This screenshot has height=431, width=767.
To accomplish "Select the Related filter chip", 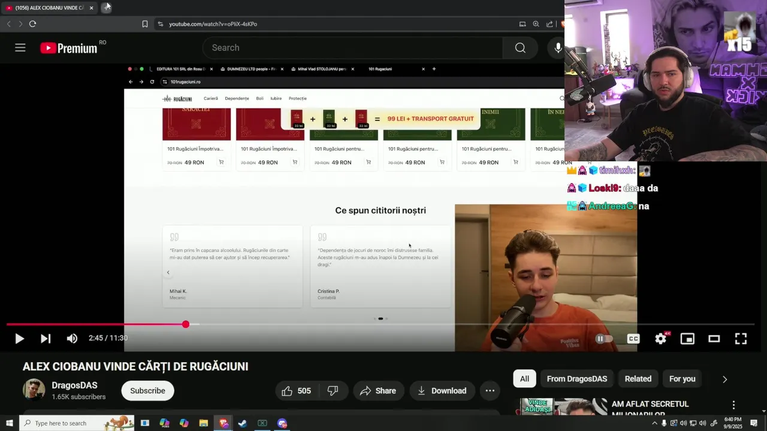I will (638, 379).
